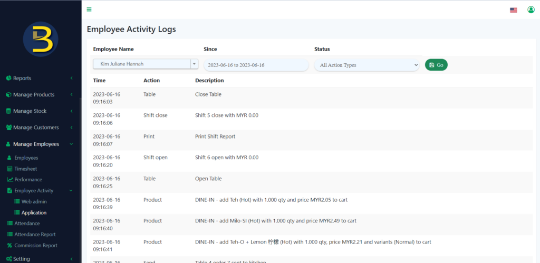Click the Commission Report percent icon
The height and width of the screenshot is (263, 540).
click(x=9, y=246)
